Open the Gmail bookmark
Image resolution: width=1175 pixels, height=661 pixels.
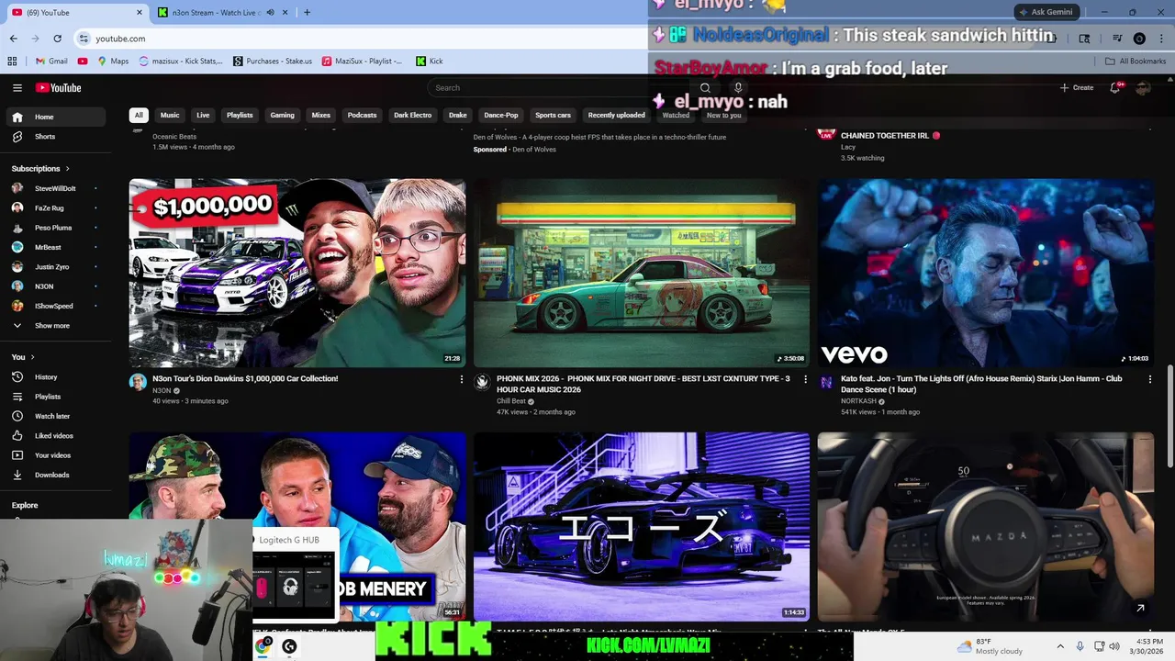pos(51,62)
